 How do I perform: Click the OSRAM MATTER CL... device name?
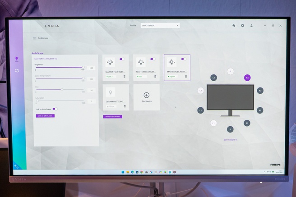(x=116, y=101)
